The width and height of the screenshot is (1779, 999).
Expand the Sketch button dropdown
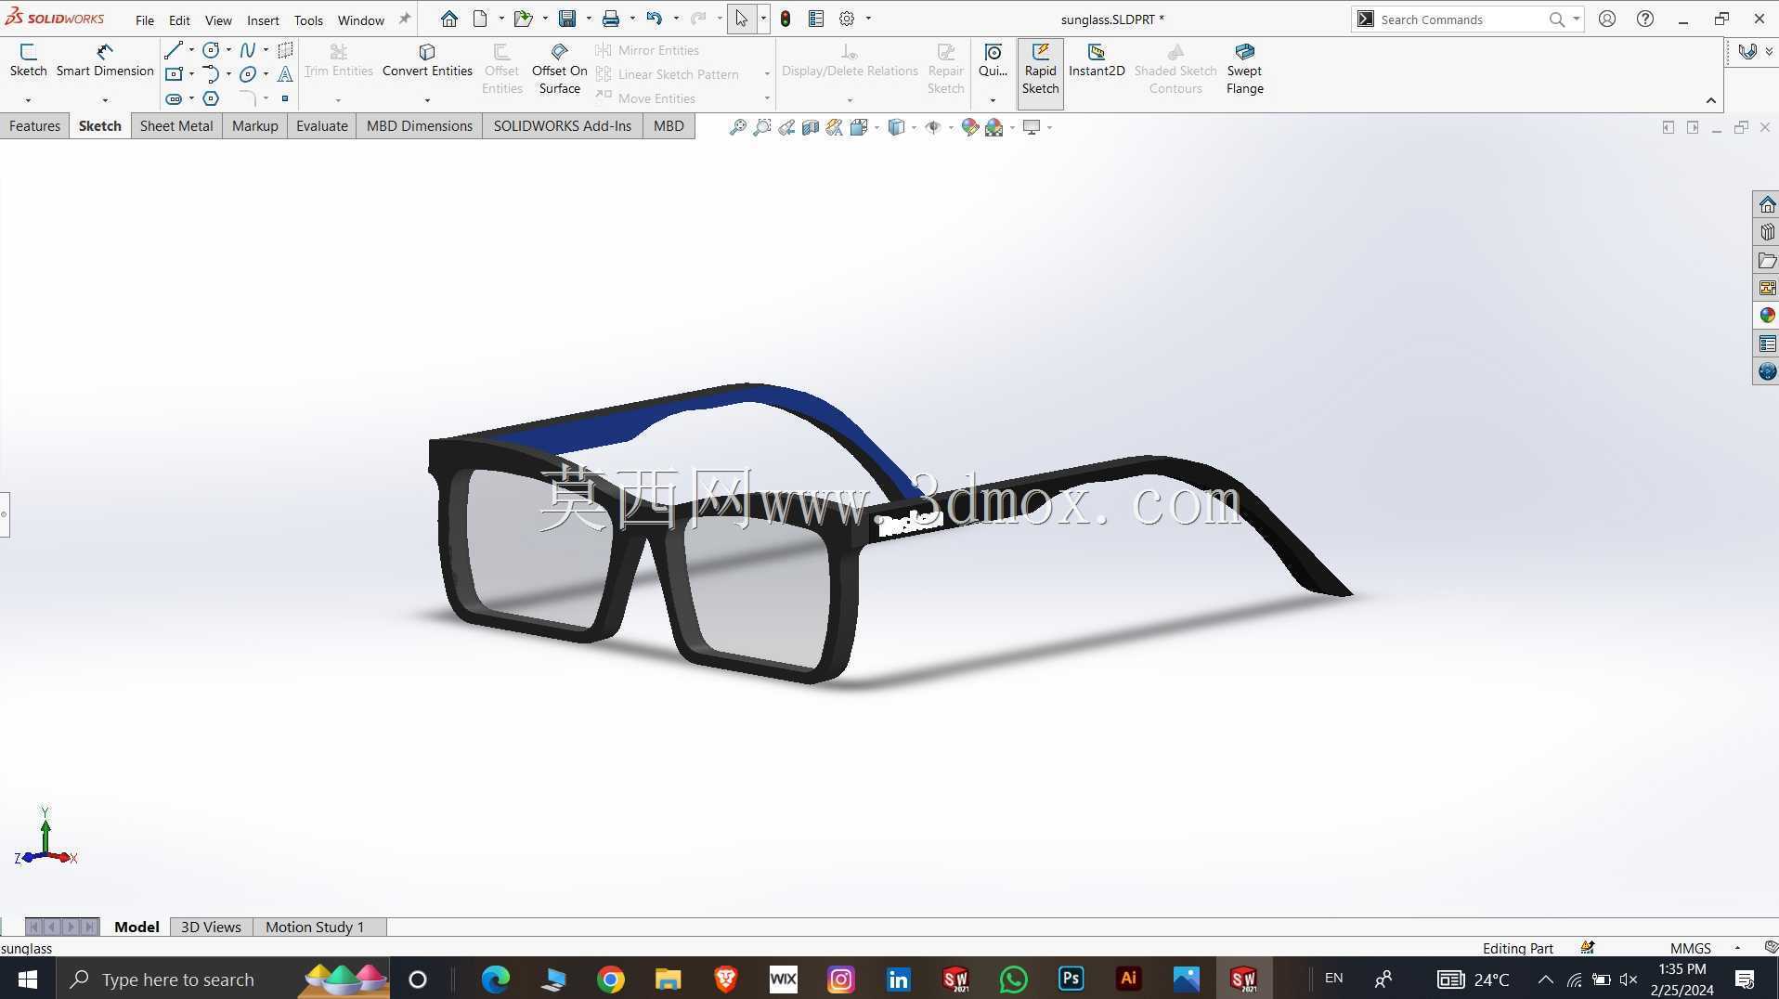point(28,99)
